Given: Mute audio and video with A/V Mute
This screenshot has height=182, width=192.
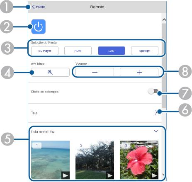Looking at the screenshot, I should 50,72.
